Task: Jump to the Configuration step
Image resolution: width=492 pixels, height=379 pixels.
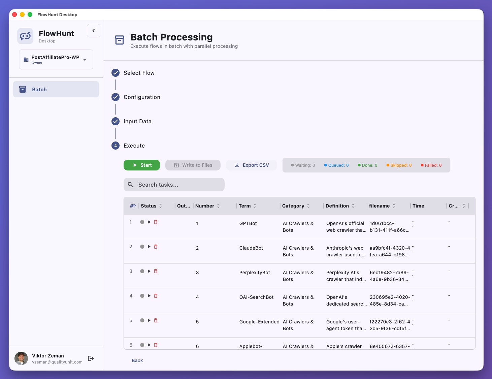Action: (142, 97)
